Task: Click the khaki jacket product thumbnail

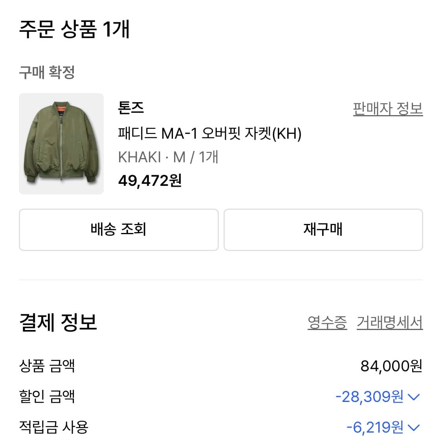Action: [x=61, y=143]
